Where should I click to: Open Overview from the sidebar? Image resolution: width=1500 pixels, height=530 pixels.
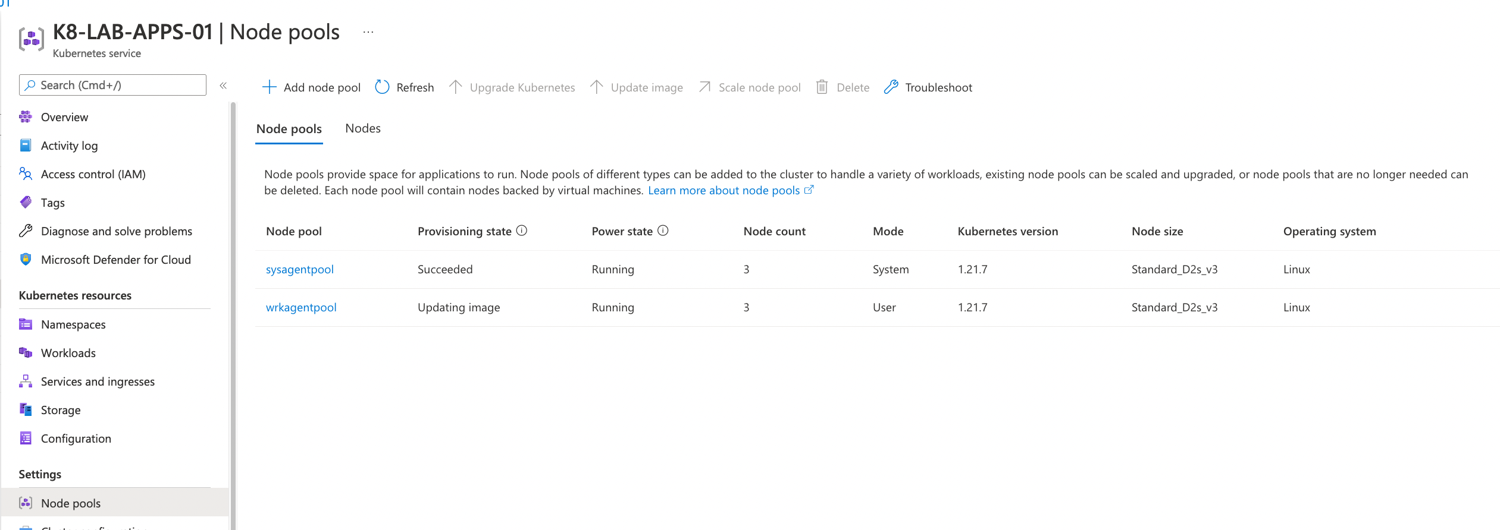coord(64,117)
